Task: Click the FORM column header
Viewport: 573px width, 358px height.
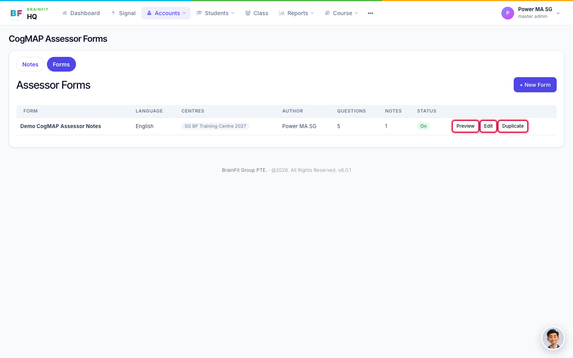Action: pyautogui.click(x=31, y=111)
